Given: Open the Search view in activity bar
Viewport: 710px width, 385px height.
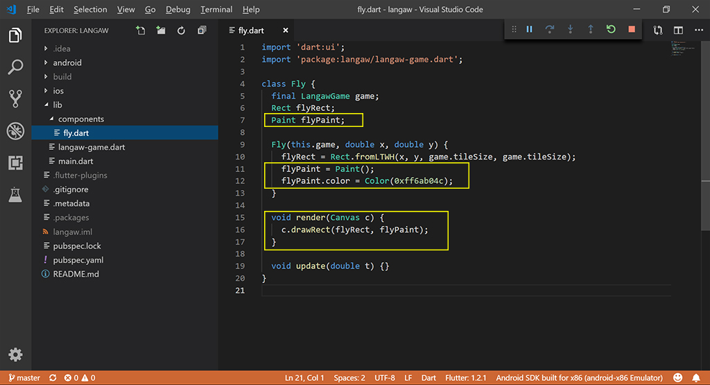Looking at the screenshot, I should click(x=15, y=67).
